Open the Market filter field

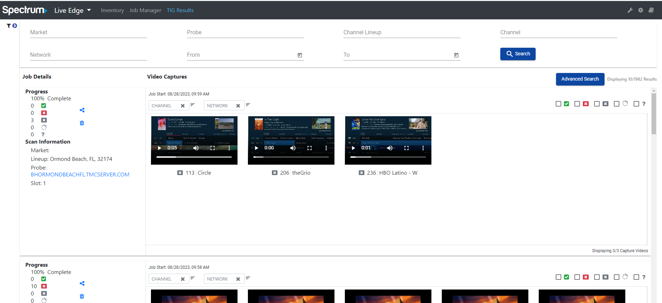click(89, 33)
